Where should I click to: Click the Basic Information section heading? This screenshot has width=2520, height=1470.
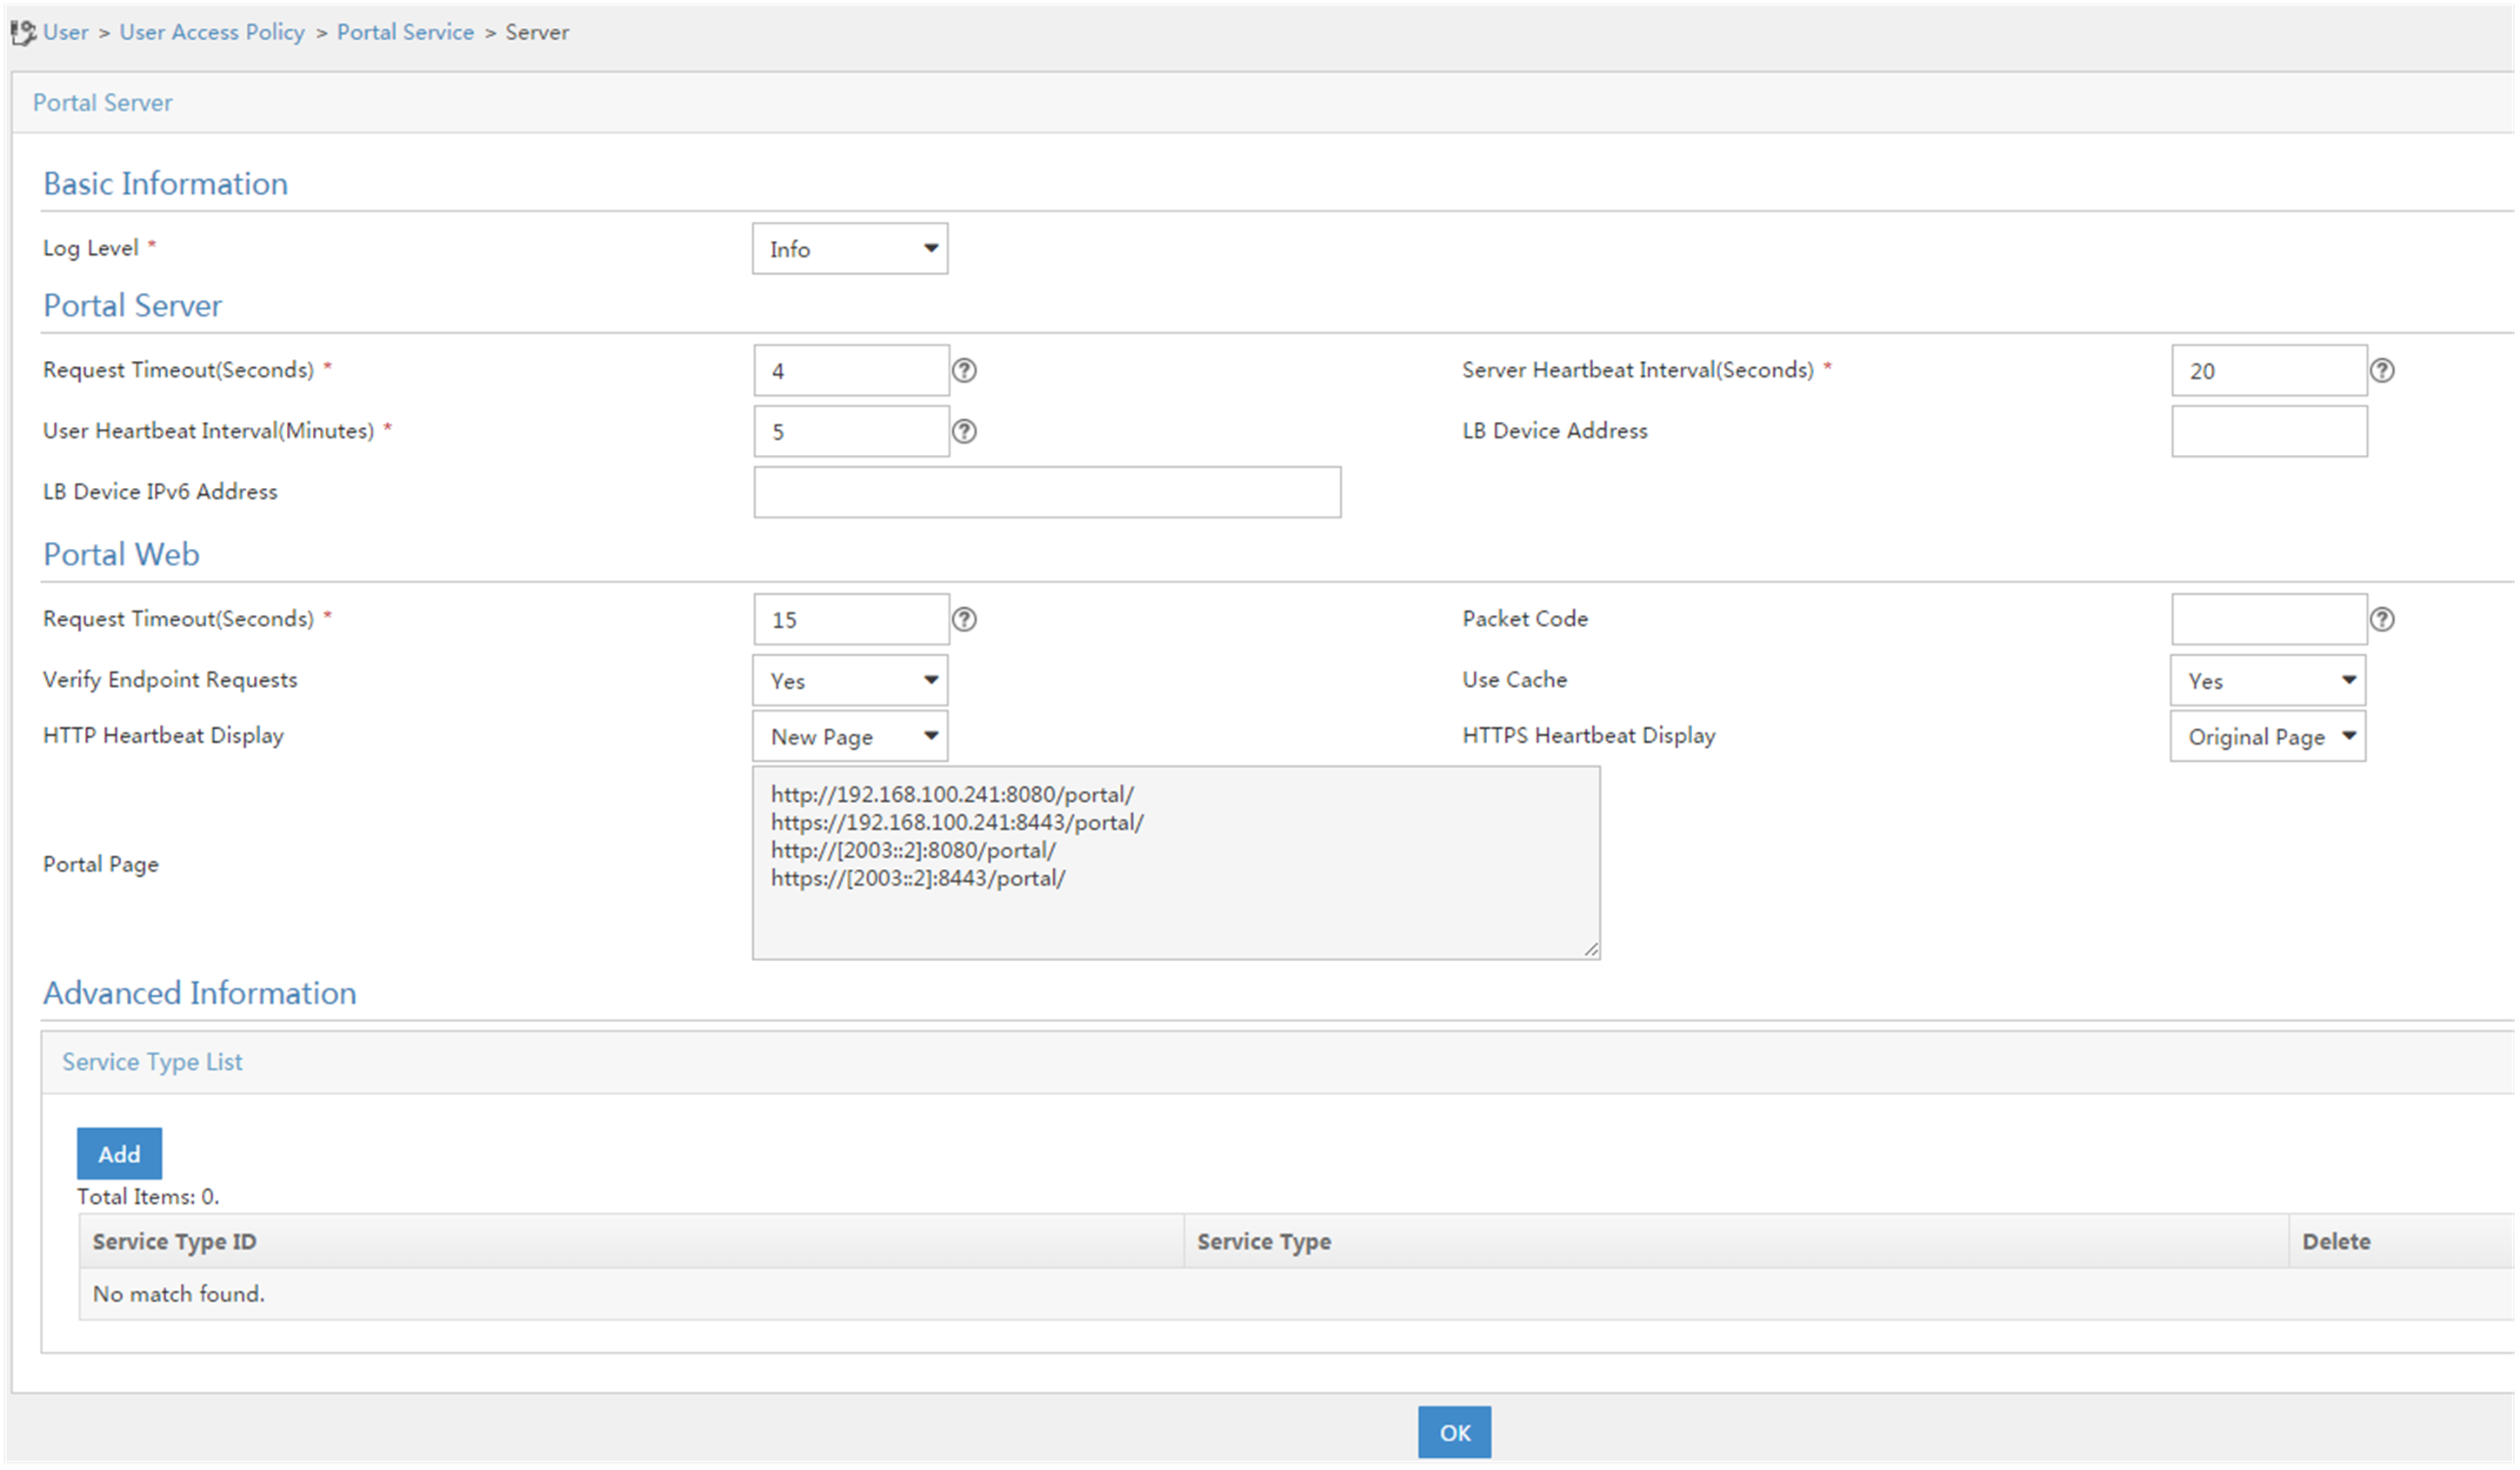165,184
